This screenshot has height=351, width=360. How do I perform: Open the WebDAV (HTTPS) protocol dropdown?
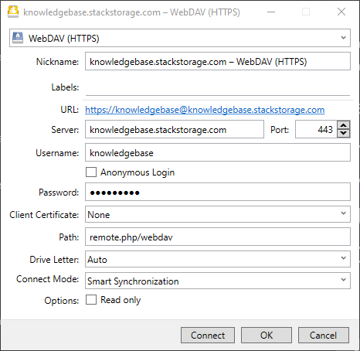[180, 38]
